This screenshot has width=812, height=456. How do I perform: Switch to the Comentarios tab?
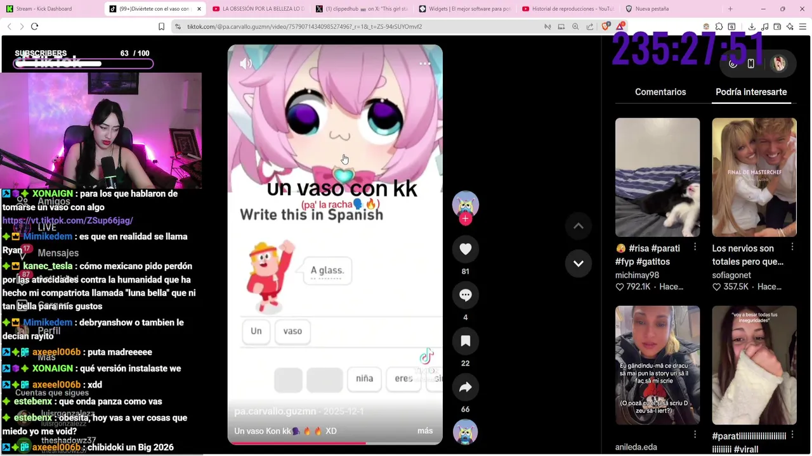click(x=660, y=92)
